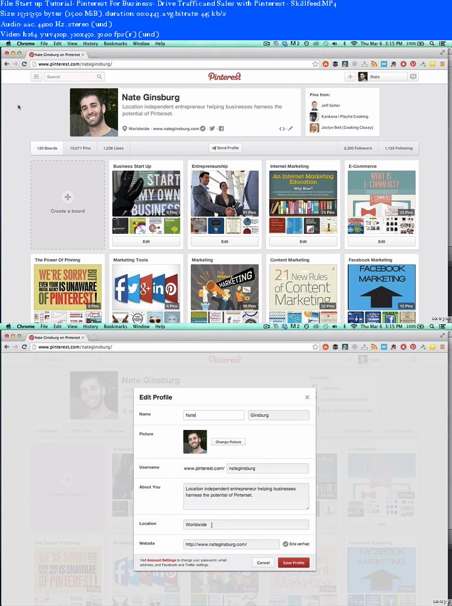Select the 120 Boards tab on undimmed page
452x606 pixels.
pyautogui.click(x=47, y=148)
